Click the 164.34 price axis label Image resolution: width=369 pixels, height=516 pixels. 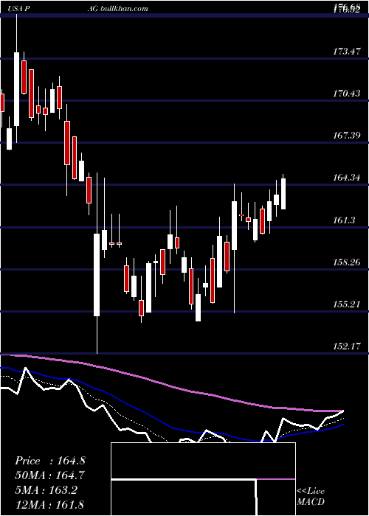(x=347, y=178)
